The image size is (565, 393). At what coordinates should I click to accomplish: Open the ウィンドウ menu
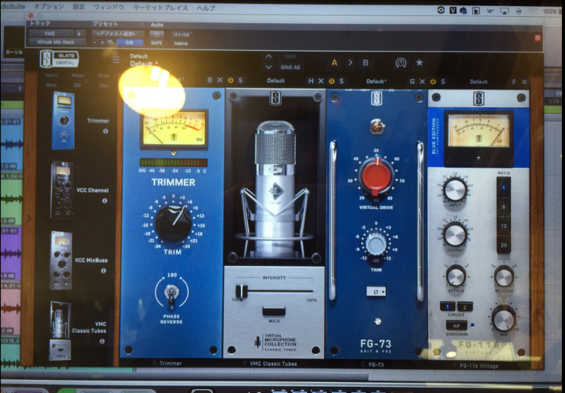click(x=109, y=7)
